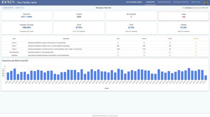Click the green Passed column header
The width and height of the screenshot is (210, 117).
(144, 38)
